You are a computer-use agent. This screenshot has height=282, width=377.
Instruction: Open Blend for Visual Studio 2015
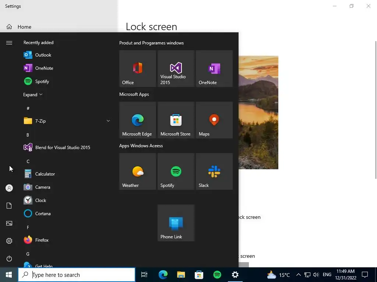[x=67, y=148]
